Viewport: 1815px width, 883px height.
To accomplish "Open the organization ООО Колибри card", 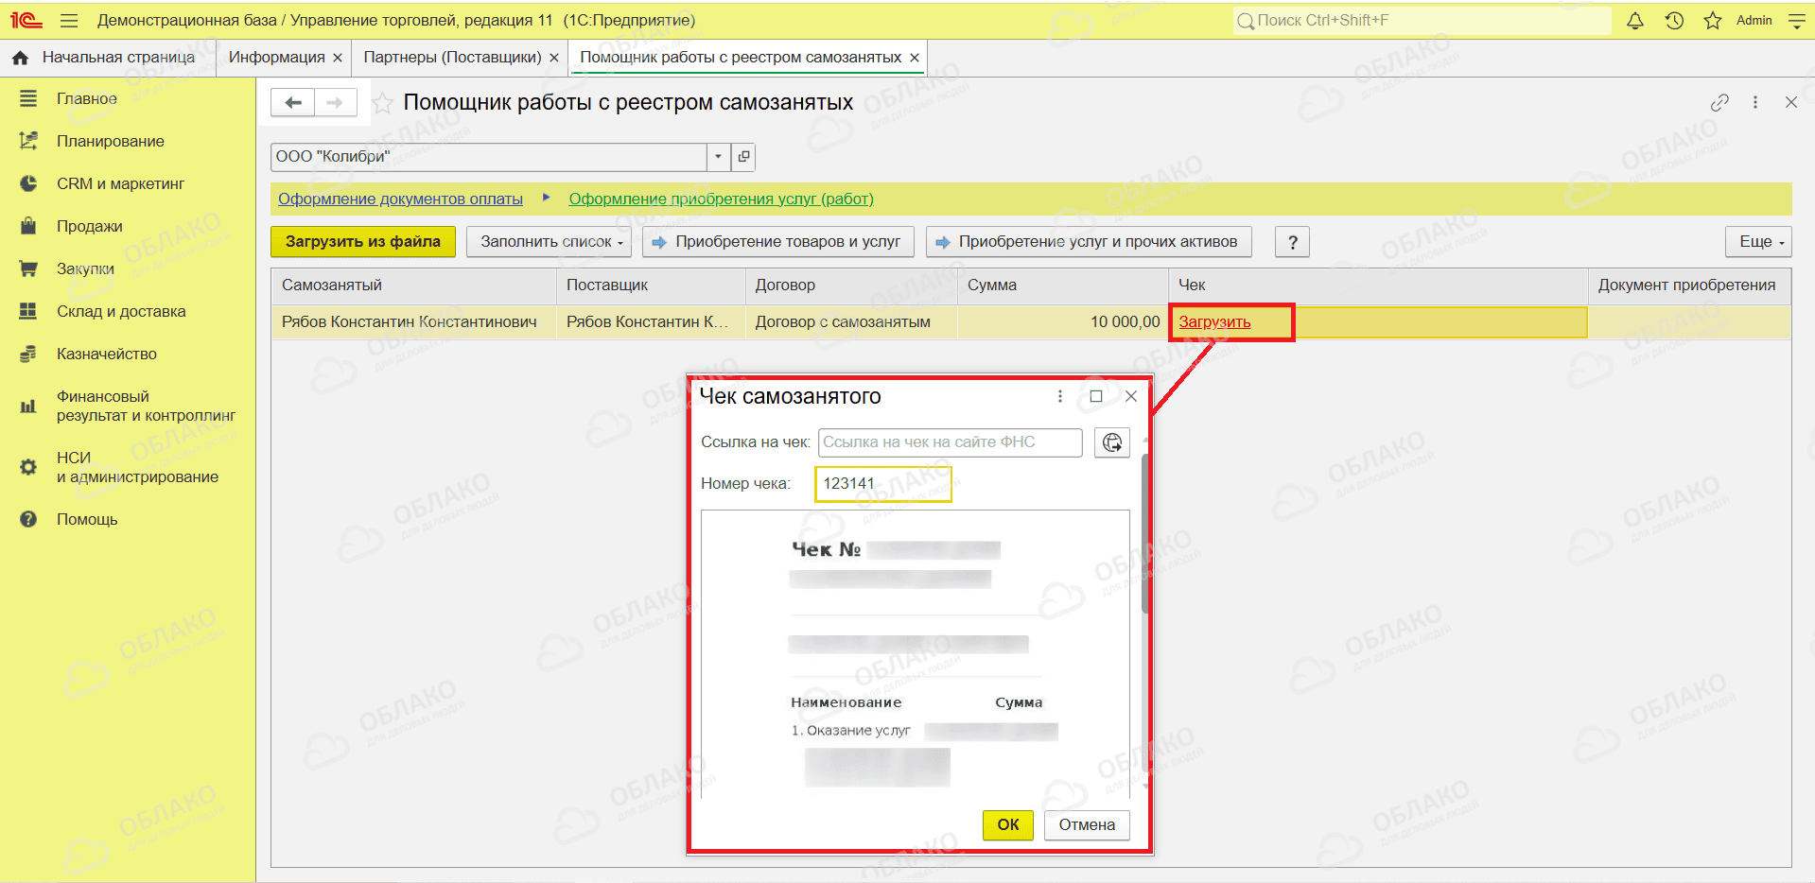I will 744,157.
